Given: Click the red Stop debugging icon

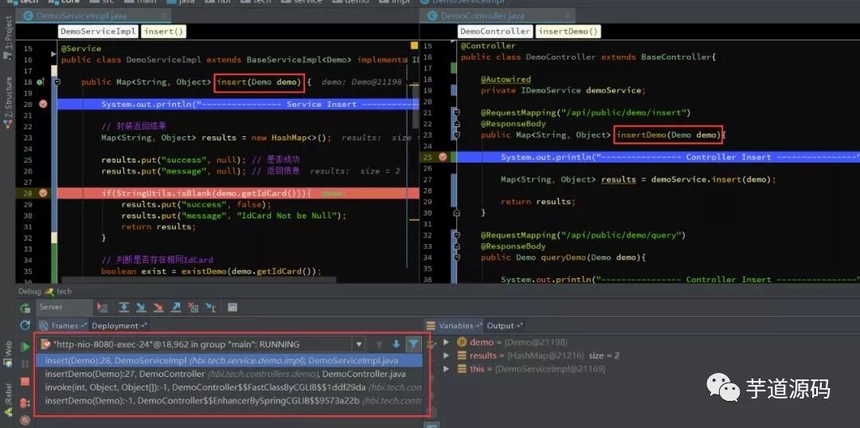Looking at the screenshot, I should [25, 381].
